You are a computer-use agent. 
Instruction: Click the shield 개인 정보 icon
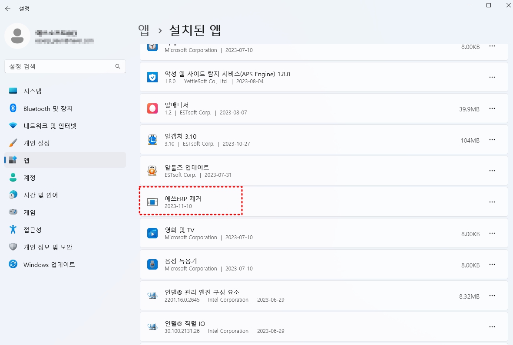click(13, 247)
